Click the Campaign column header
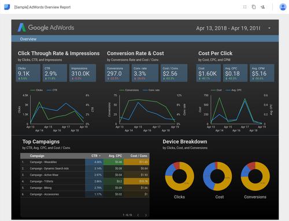The image size is (289, 221). (x=37, y=156)
